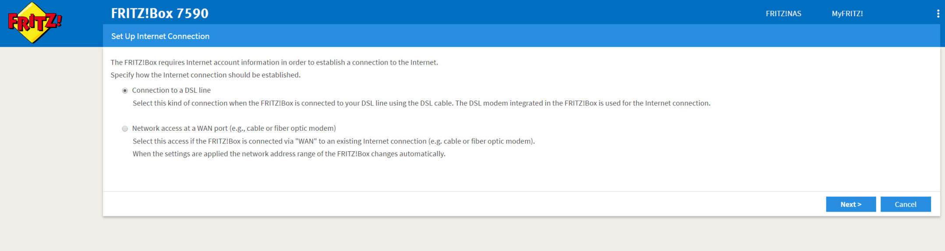945x251 pixels.
Task: Go to MyFRITZ! in the header
Action: [847, 14]
